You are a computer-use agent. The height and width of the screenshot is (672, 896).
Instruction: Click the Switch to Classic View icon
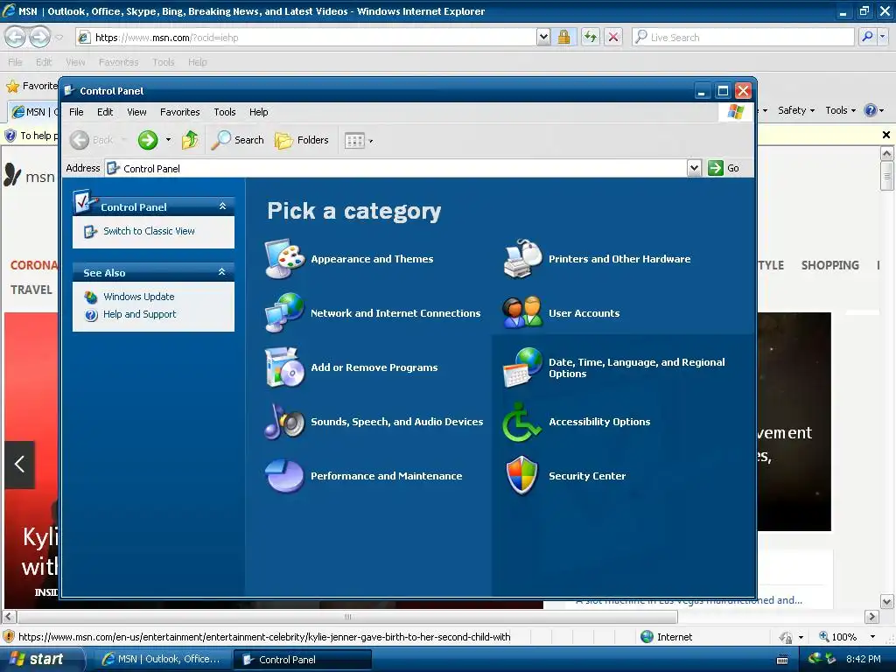pos(91,231)
